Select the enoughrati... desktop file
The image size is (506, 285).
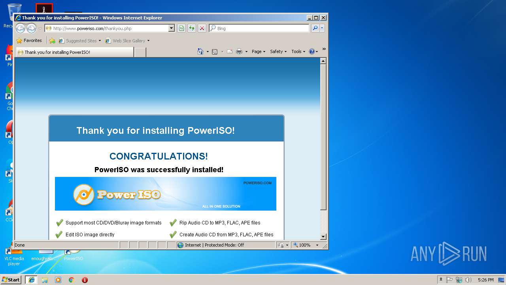[44, 255]
